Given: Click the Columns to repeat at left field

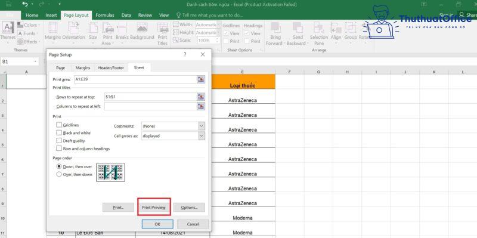Looking at the screenshot, I should [x=150, y=106].
